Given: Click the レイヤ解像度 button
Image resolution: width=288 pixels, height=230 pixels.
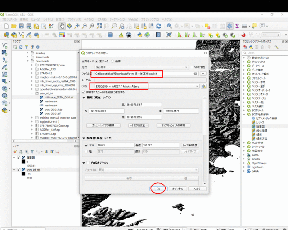Looking at the screenshot, I should click(x=190, y=145).
